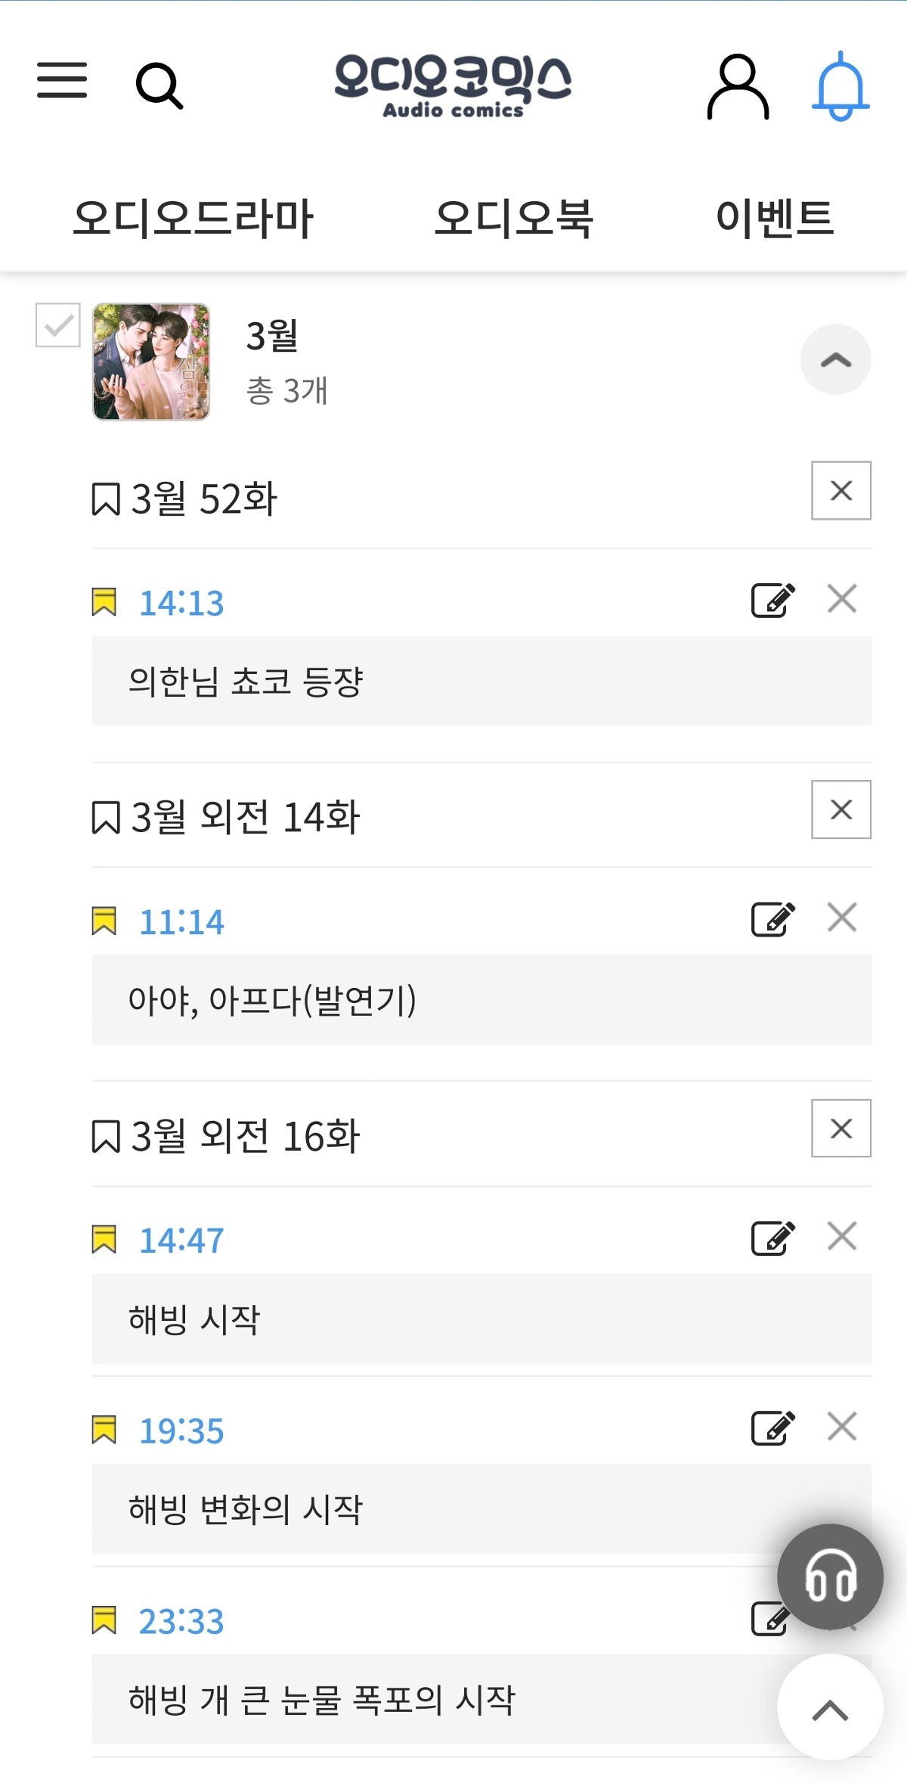Open the 이벤트 tab
907x1783 pixels.
pyautogui.click(x=775, y=219)
